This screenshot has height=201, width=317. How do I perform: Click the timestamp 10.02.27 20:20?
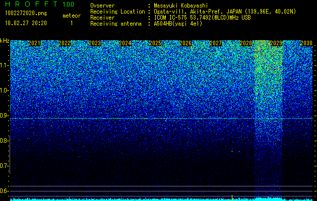tap(26, 23)
